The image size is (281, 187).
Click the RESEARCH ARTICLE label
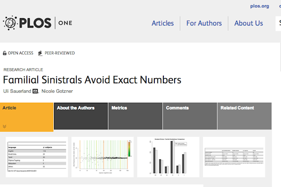[x=23, y=70]
